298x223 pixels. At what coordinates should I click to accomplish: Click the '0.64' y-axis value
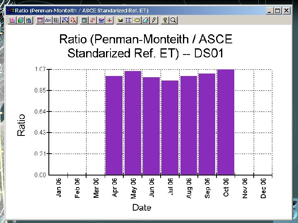click(40, 111)
